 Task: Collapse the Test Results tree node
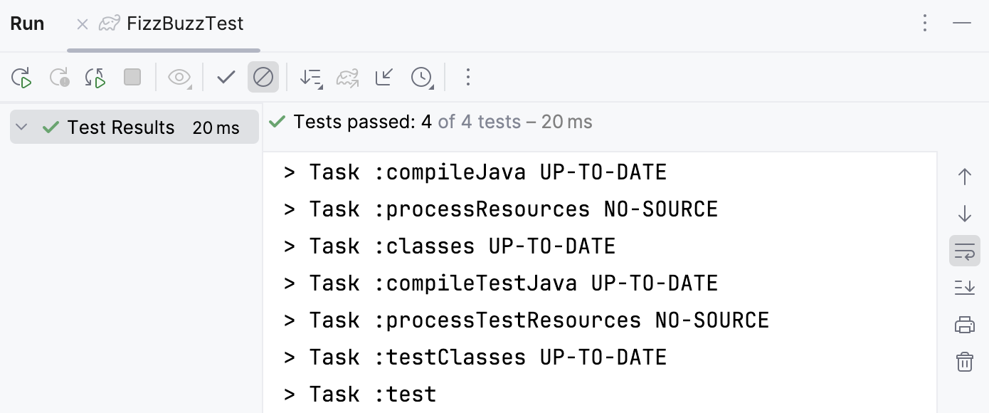pyautogui.click(x=21, y=127)
